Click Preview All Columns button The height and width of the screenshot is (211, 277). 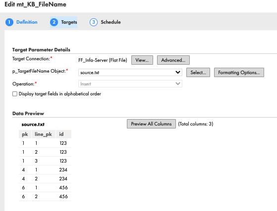click(x=151, y=124)
